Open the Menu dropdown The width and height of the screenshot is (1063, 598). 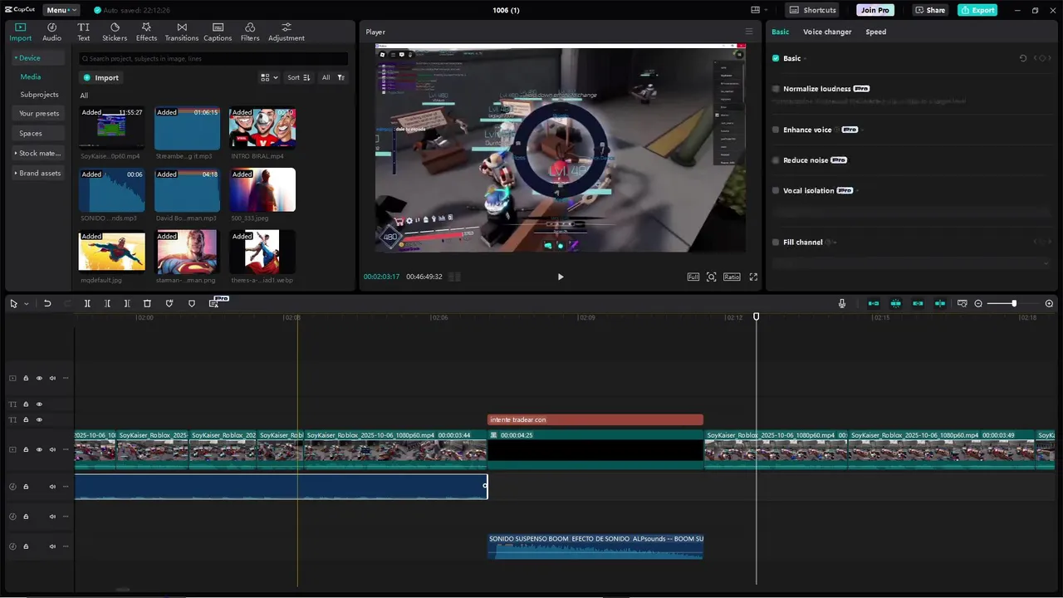point(61,10)
